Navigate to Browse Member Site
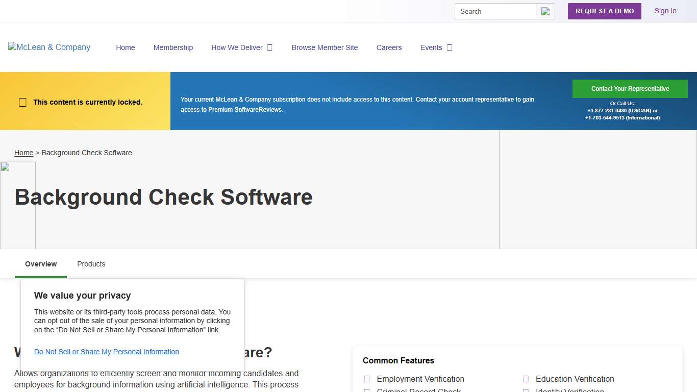Viewport: 697px width, 392px height. click(325, 47)
